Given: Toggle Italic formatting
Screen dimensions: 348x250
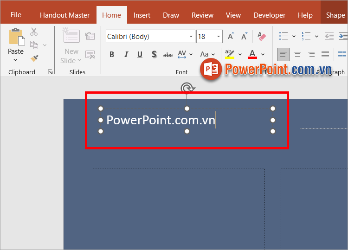Looking at the screenshot, I should click(x=126, y=54).
